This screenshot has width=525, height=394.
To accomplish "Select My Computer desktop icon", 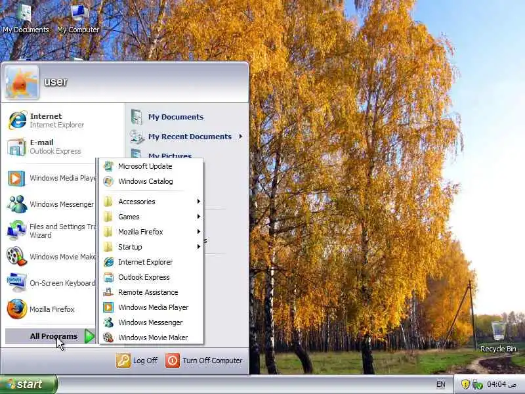I will point(79,12).
